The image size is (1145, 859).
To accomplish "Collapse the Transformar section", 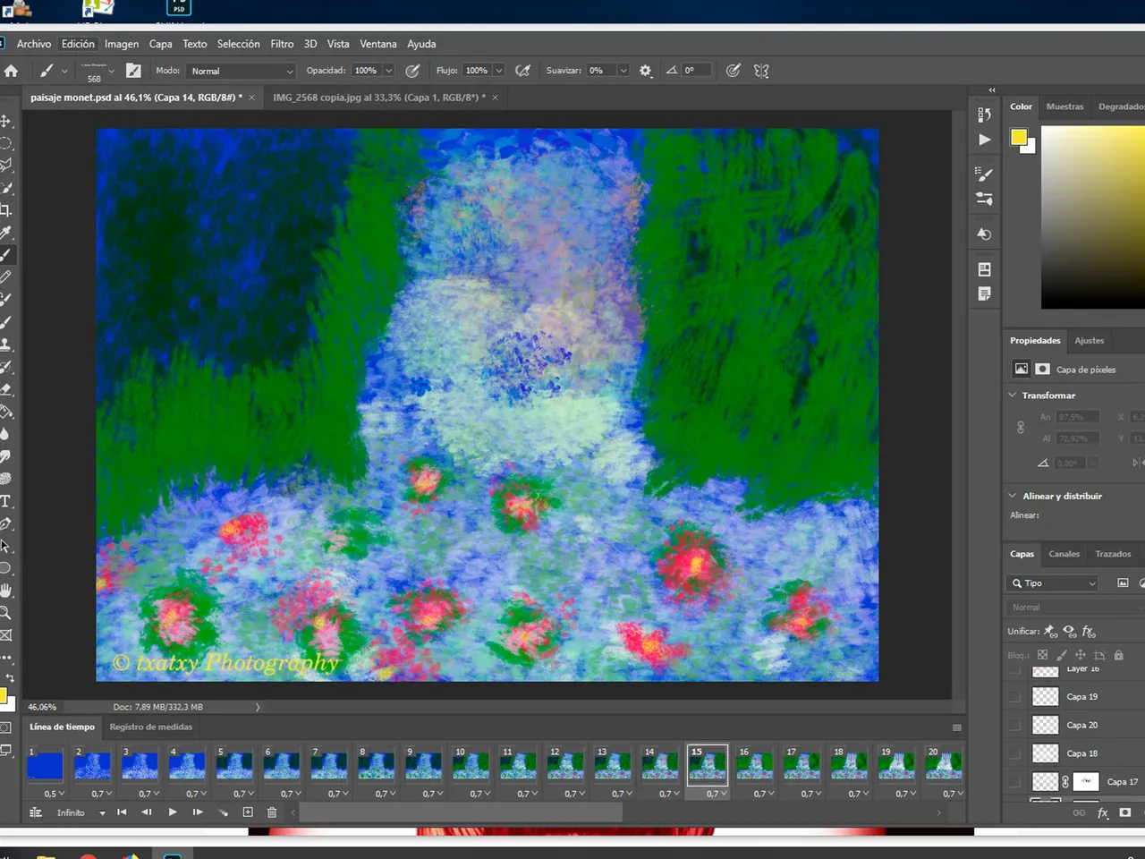I will click(1013, 395).
